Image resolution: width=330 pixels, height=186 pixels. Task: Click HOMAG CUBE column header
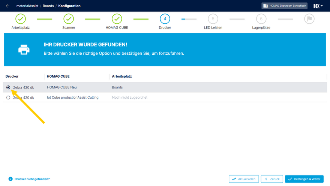pos(58,76)
